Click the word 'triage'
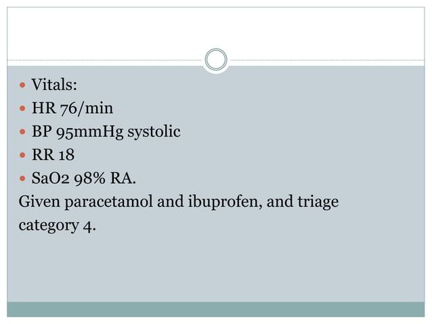Screen dimensions: 432x324 tap(318, 201)
